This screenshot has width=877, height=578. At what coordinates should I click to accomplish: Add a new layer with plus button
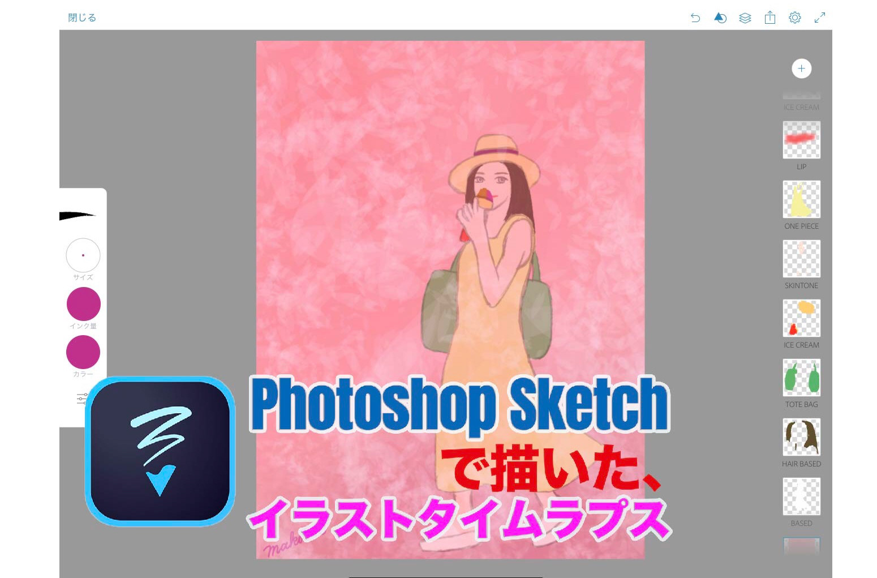point(801,68)
